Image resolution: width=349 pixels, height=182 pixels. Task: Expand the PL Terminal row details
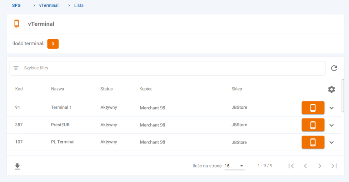pyautogui.click(x=332, y=142)
